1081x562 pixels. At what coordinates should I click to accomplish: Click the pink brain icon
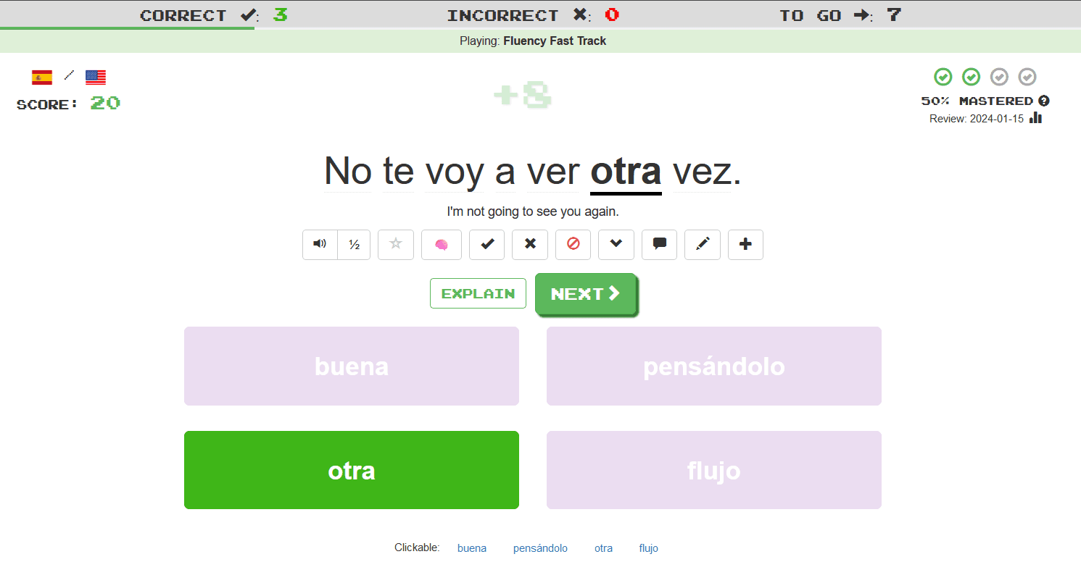(441, 245)
